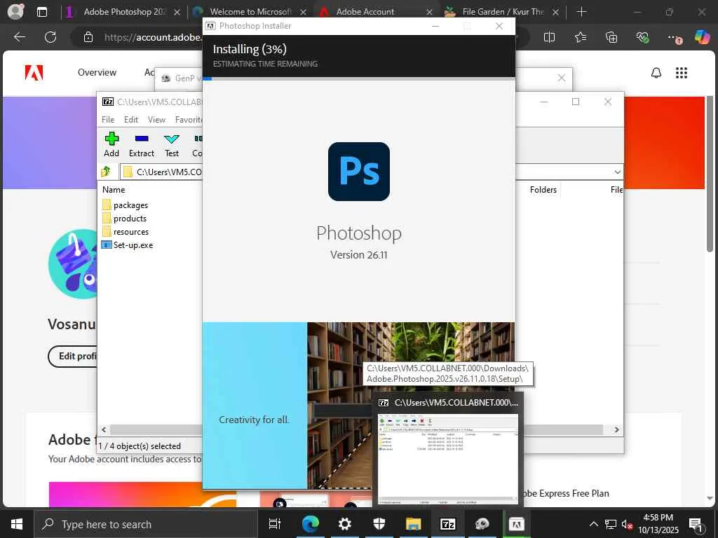This screenshot has height=538, width=718.
Task: Open the notification center
Action: click(x=696, y=524)
